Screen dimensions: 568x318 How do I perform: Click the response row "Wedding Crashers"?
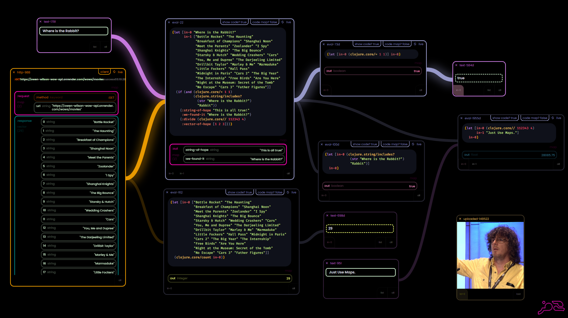78,210
